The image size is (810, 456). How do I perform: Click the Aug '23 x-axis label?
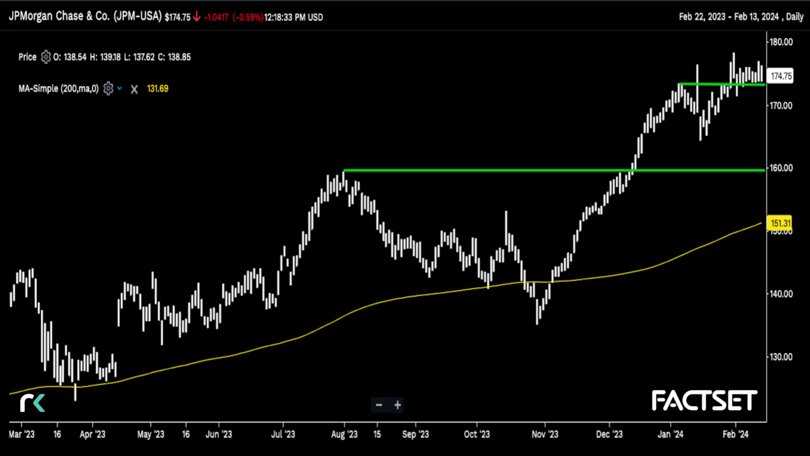[344, 434]
